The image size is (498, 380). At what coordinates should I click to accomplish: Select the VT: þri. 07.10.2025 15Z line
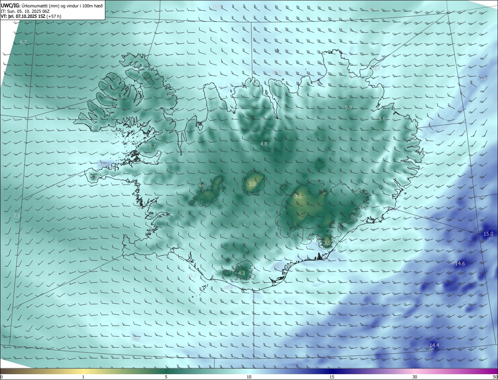point(31,16)
